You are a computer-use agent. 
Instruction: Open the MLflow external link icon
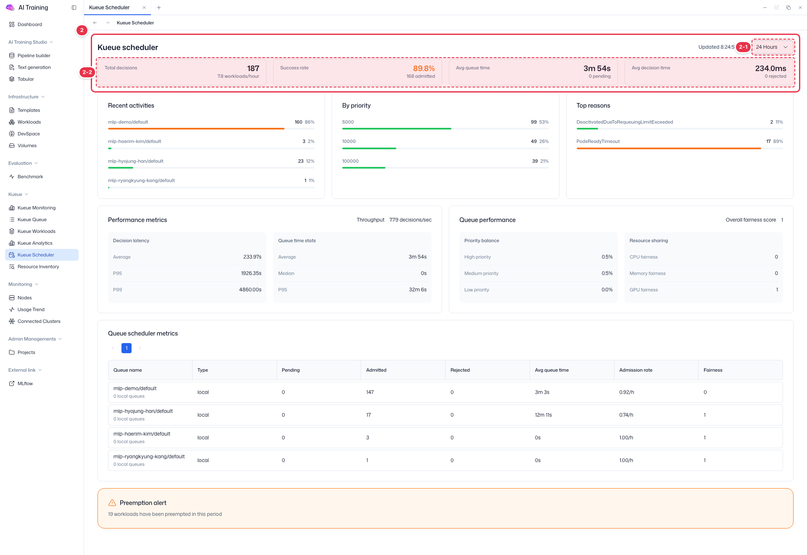click(x=12, y=383)
